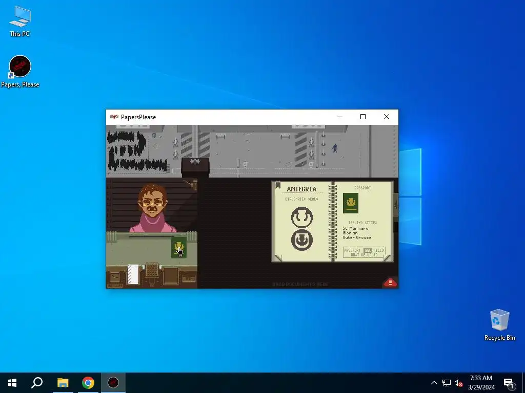The image size is (525, 393).
Task: Close the PapersPlease window
Action: (387, 117)
